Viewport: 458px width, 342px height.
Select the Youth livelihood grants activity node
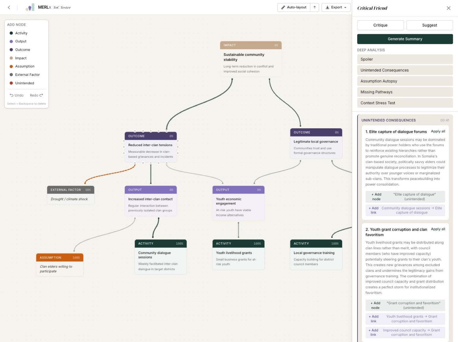[x=238, y=255]
